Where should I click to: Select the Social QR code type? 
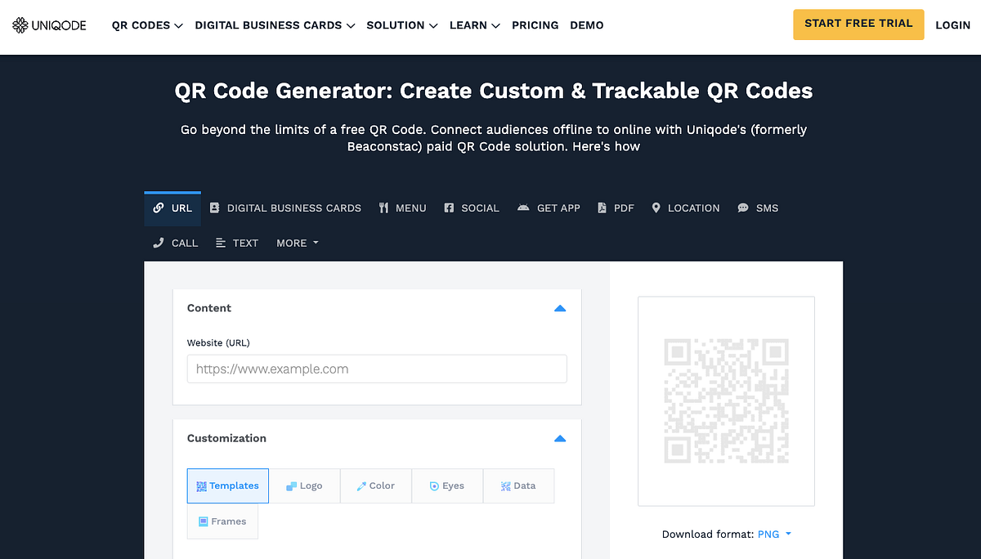[472, 208]
